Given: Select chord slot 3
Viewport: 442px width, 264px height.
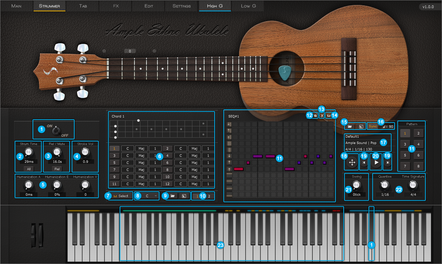Looking at the screenshot, I should tap(115, 156).
